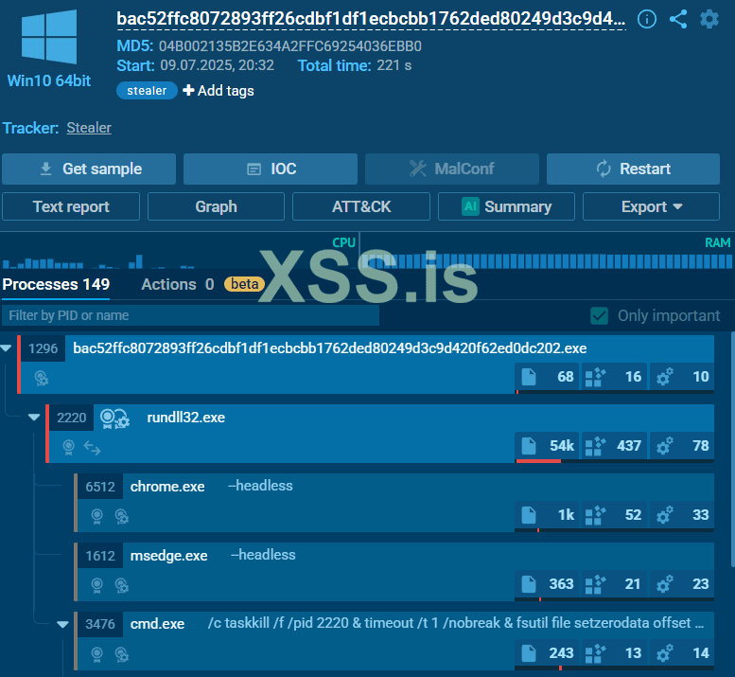Click the PID 1612 label
The image size is (735, 677).
pos(100,556)
